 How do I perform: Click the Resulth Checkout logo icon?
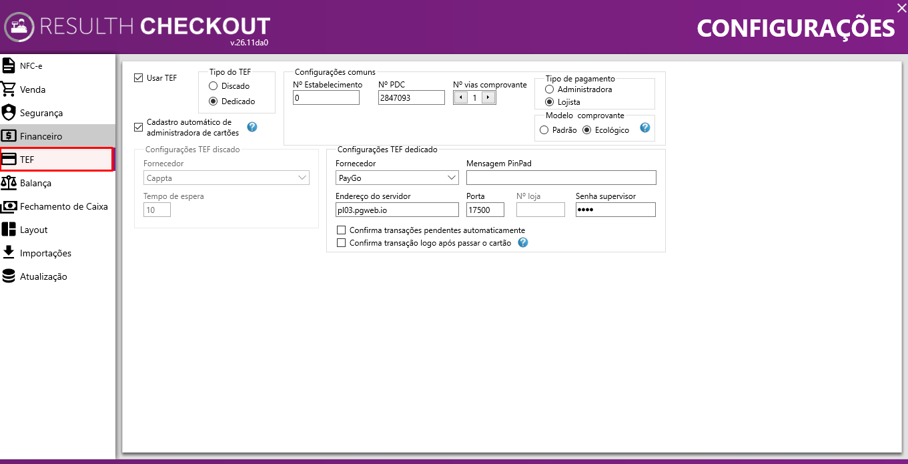coord(19,27)
